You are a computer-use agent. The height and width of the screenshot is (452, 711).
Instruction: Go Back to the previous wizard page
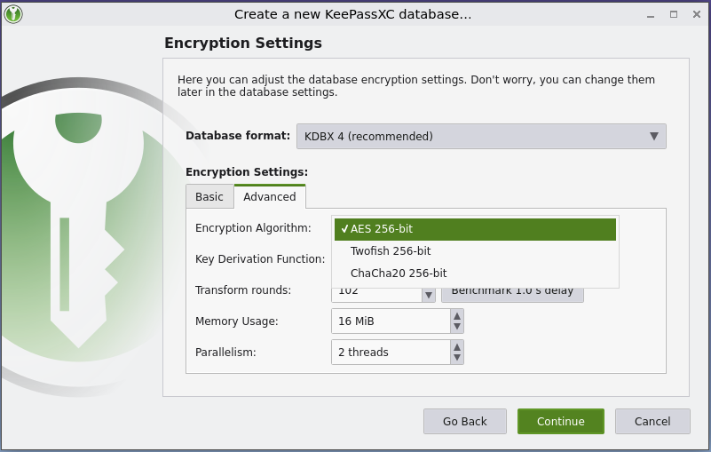pos(465,422)
